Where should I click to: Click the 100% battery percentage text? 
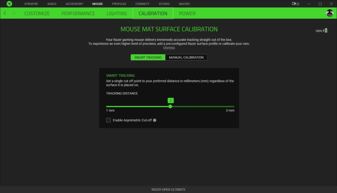point(318,31)
